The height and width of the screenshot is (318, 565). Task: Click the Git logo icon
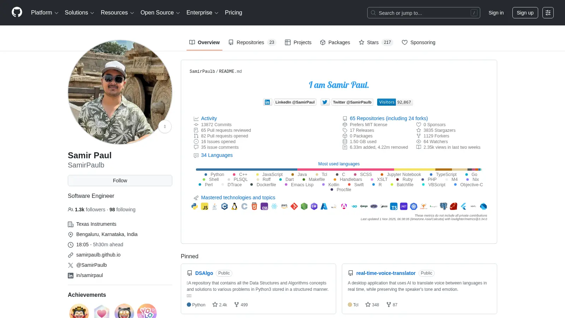pyautogui.click(x=294, y=207)
